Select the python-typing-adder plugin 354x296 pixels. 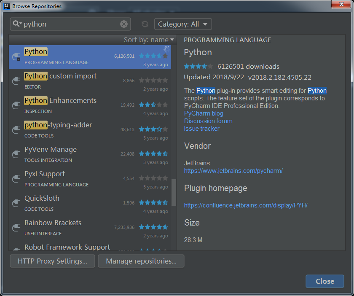click(90, 130)
